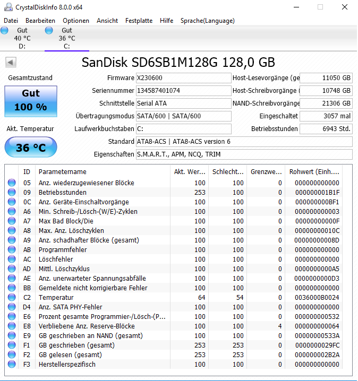Click the ID column header
This screenshot has width=358, height=381.
(x=27, y=172)
